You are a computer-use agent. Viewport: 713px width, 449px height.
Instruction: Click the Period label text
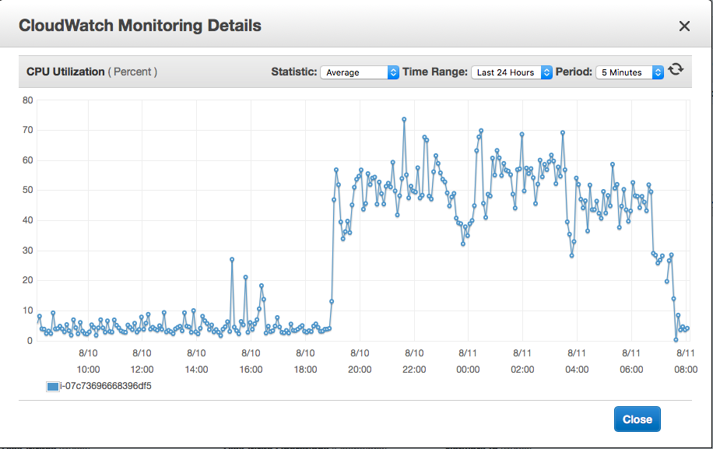tap(574, 72)
